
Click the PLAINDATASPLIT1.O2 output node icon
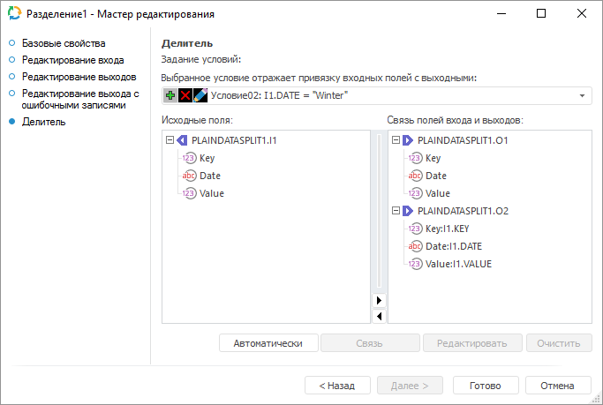click(408, 211)
